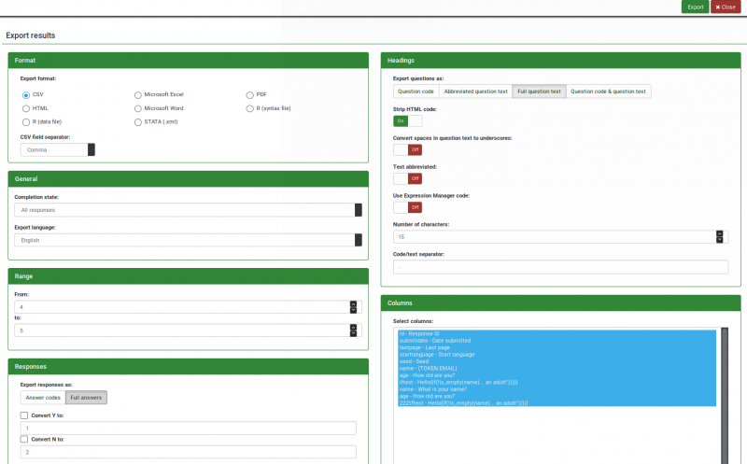Toggle the Strip HTML code switch

click(407, 120)
